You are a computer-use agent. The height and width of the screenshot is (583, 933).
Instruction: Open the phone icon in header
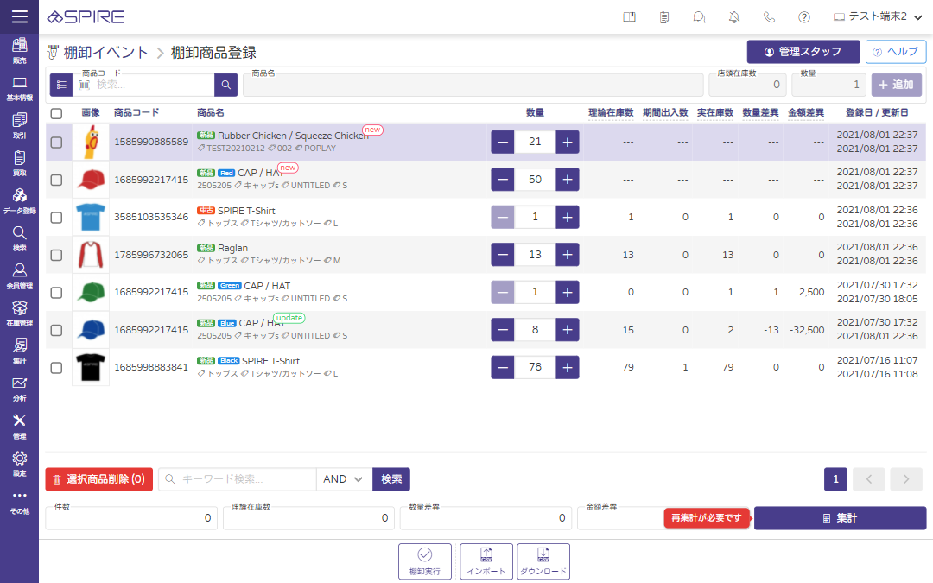coord(769,17)
